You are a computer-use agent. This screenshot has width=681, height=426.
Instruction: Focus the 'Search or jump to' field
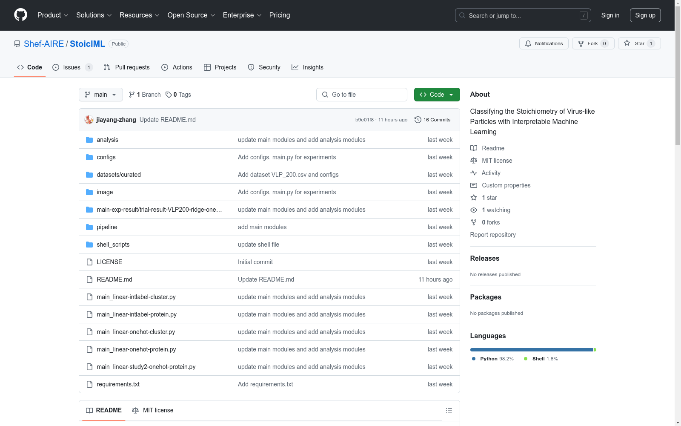523,15
